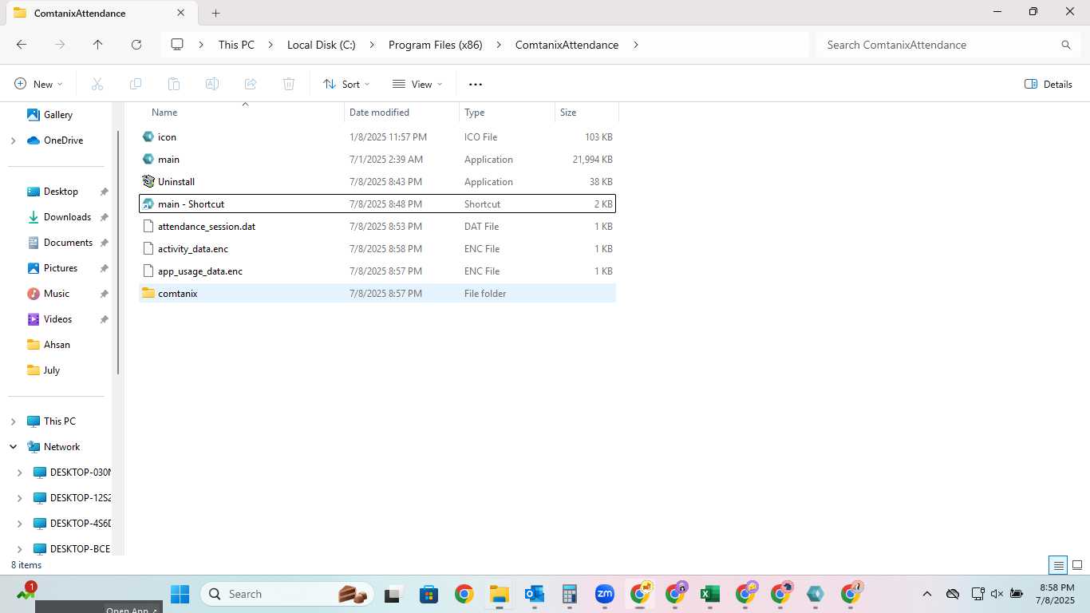Screen dimensions: 1090x613
Task: Sort files by Date modified column
Action: coord(402,113)
